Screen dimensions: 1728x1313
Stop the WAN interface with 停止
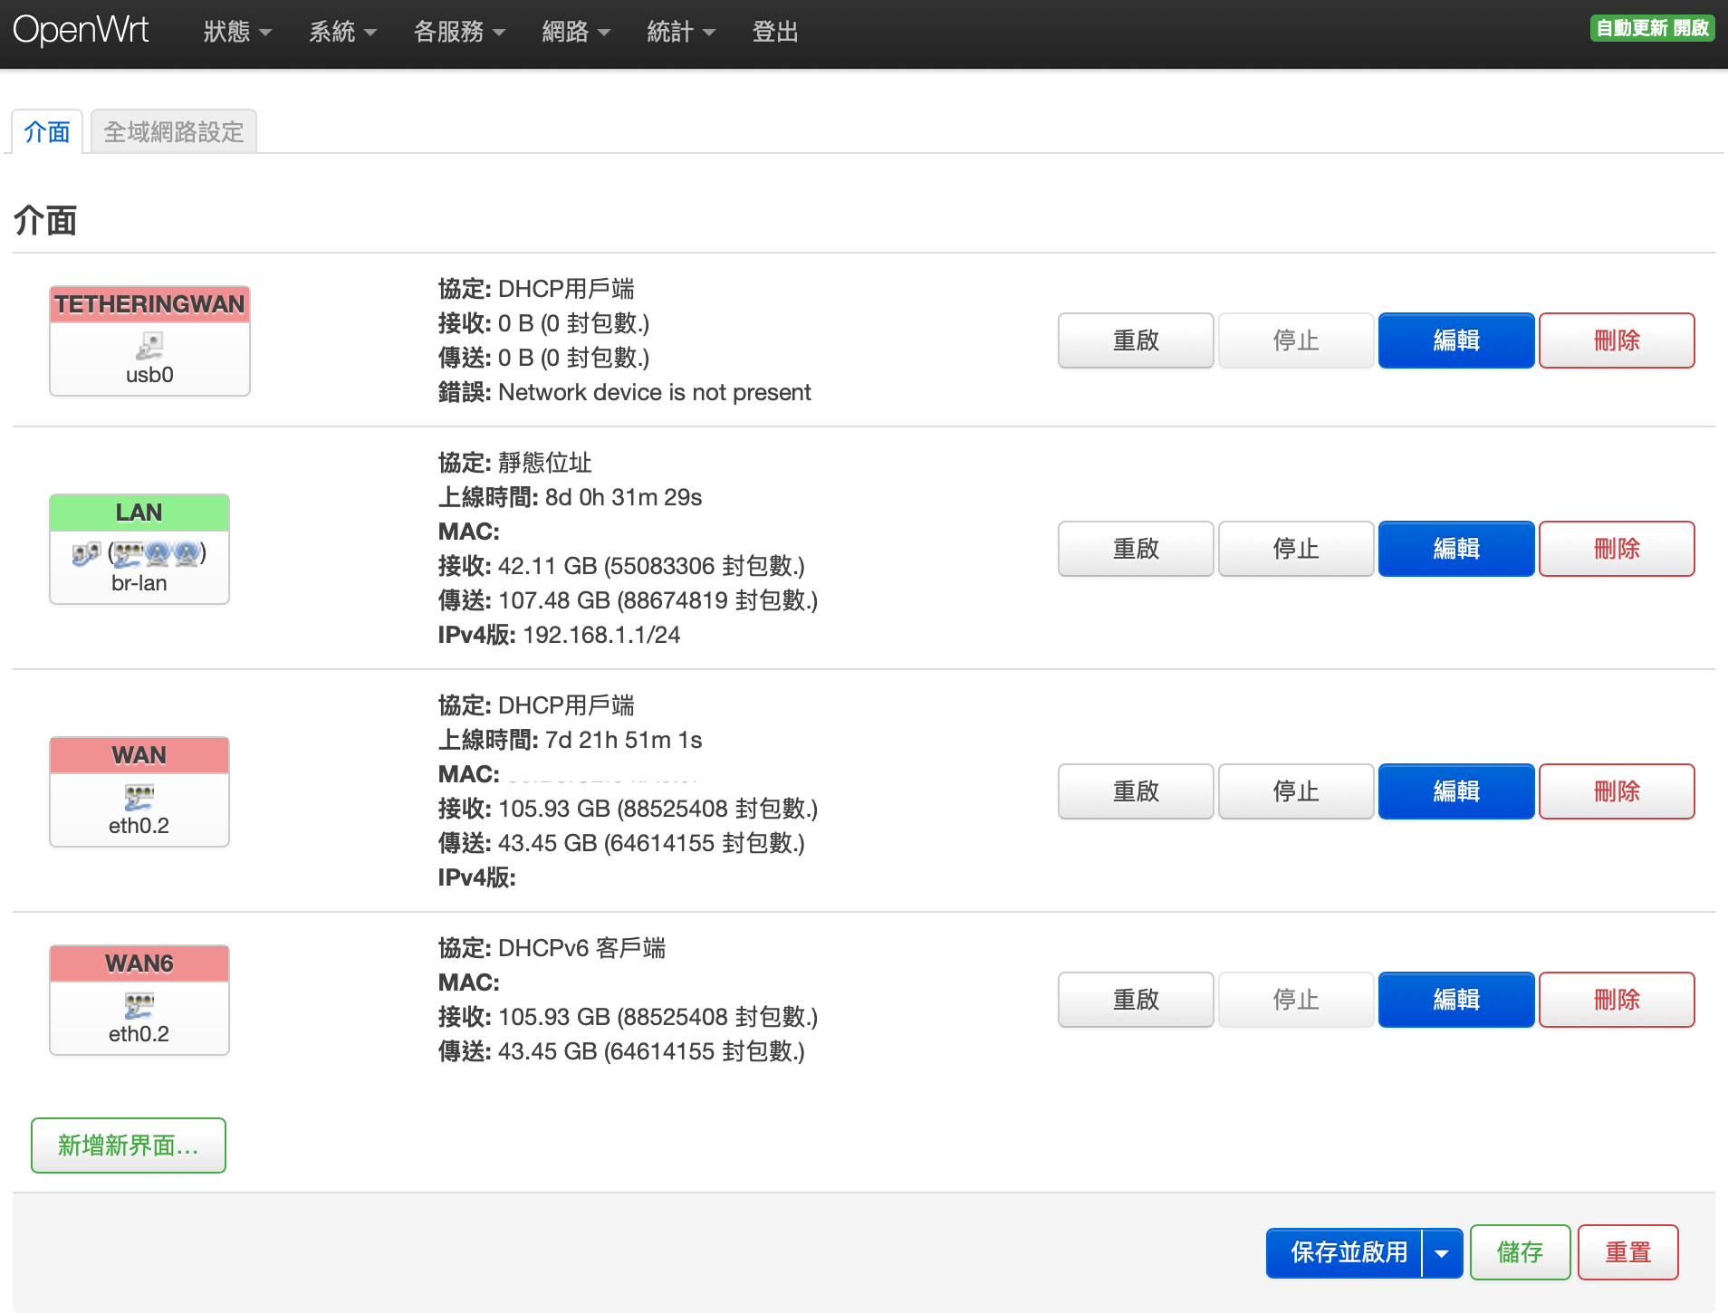[1296, 791]
